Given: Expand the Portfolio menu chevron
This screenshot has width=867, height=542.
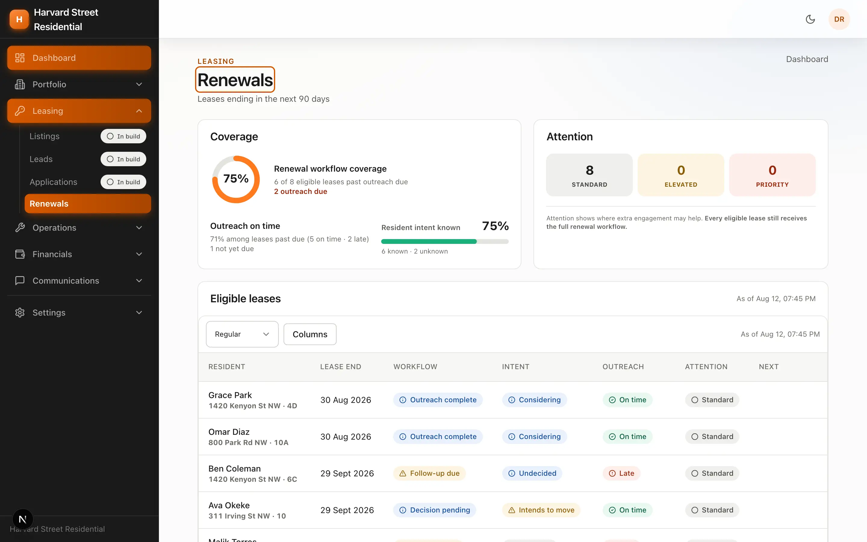Looking at the screenshot, I should coord(139,84).
